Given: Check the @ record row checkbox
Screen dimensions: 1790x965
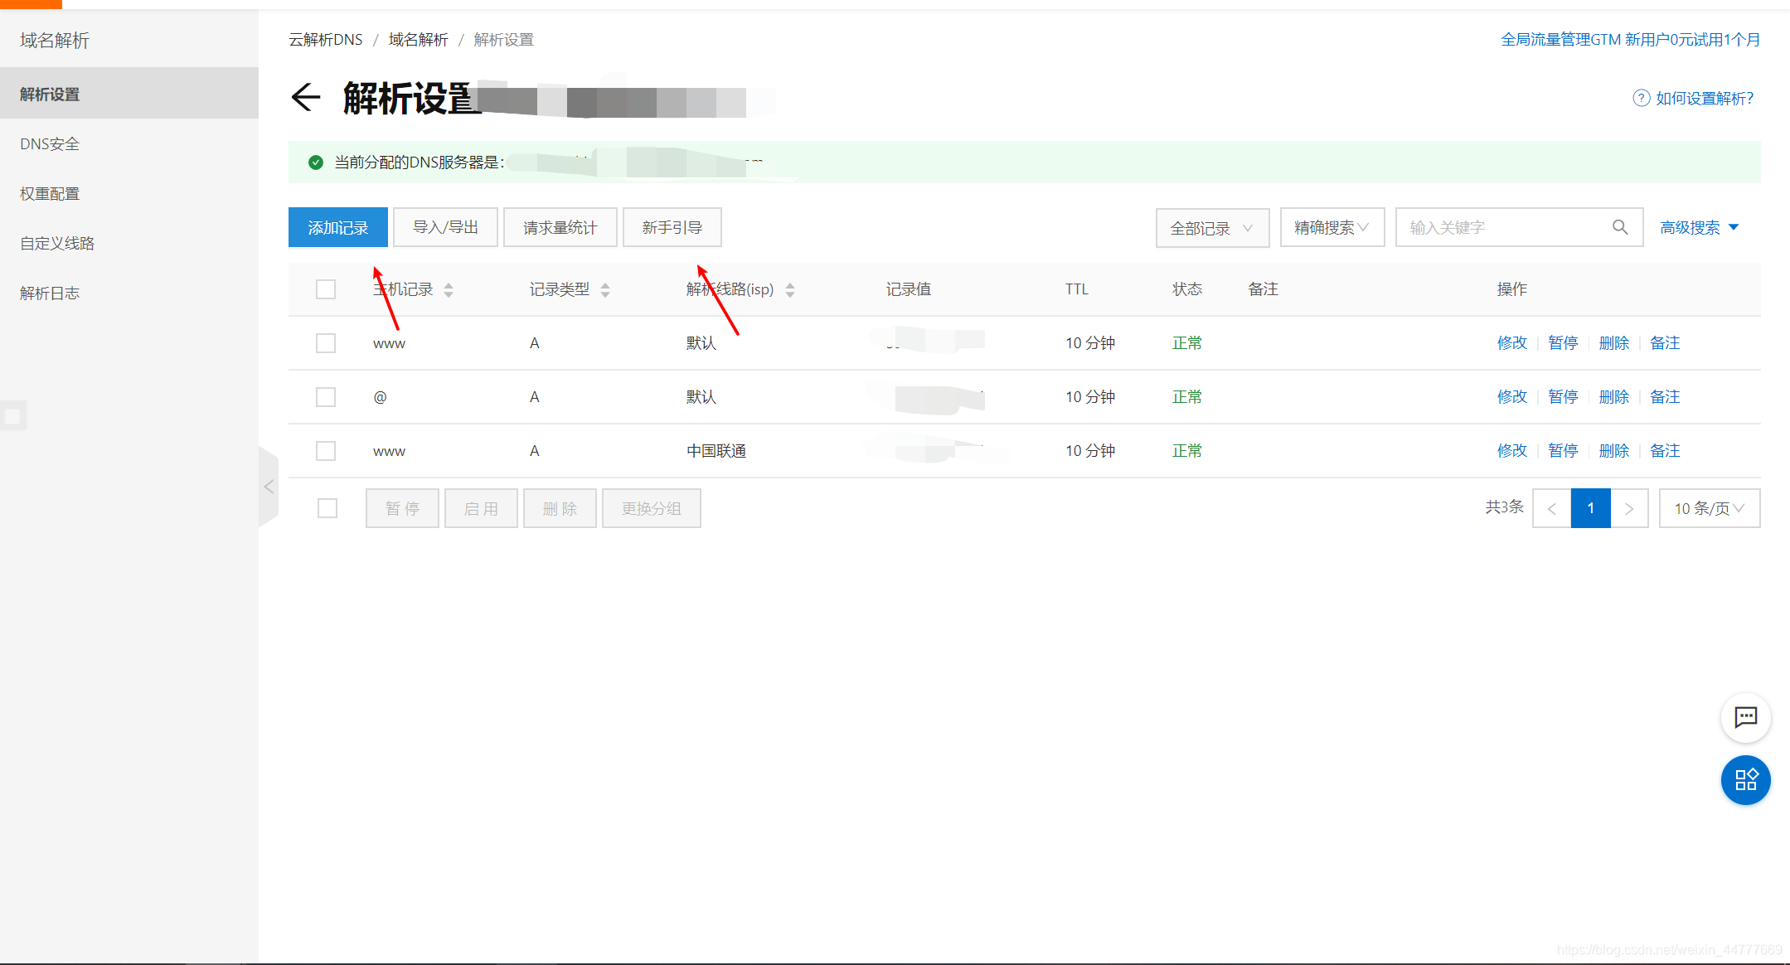Looking at the screenshot, I should point(326,397).
